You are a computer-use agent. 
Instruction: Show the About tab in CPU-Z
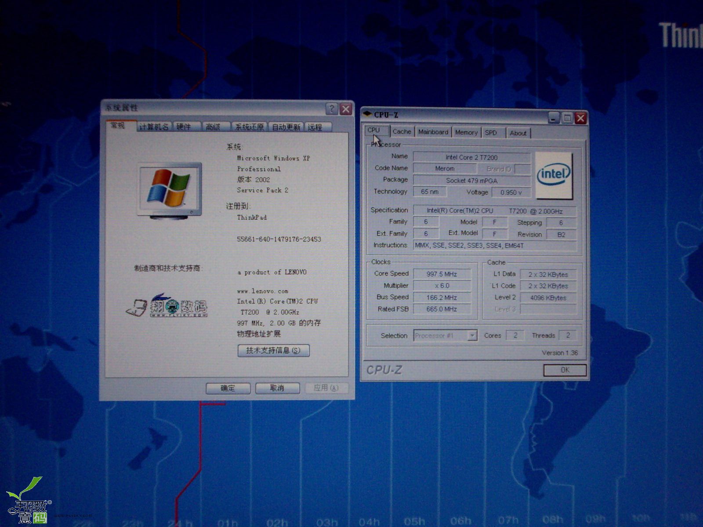pyautogui.click(x=518, y=133)
